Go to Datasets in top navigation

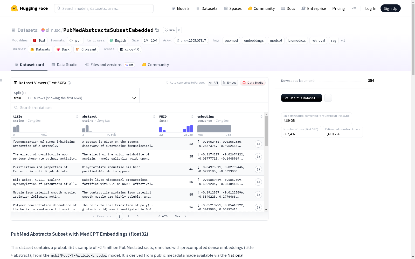(207, 8)
